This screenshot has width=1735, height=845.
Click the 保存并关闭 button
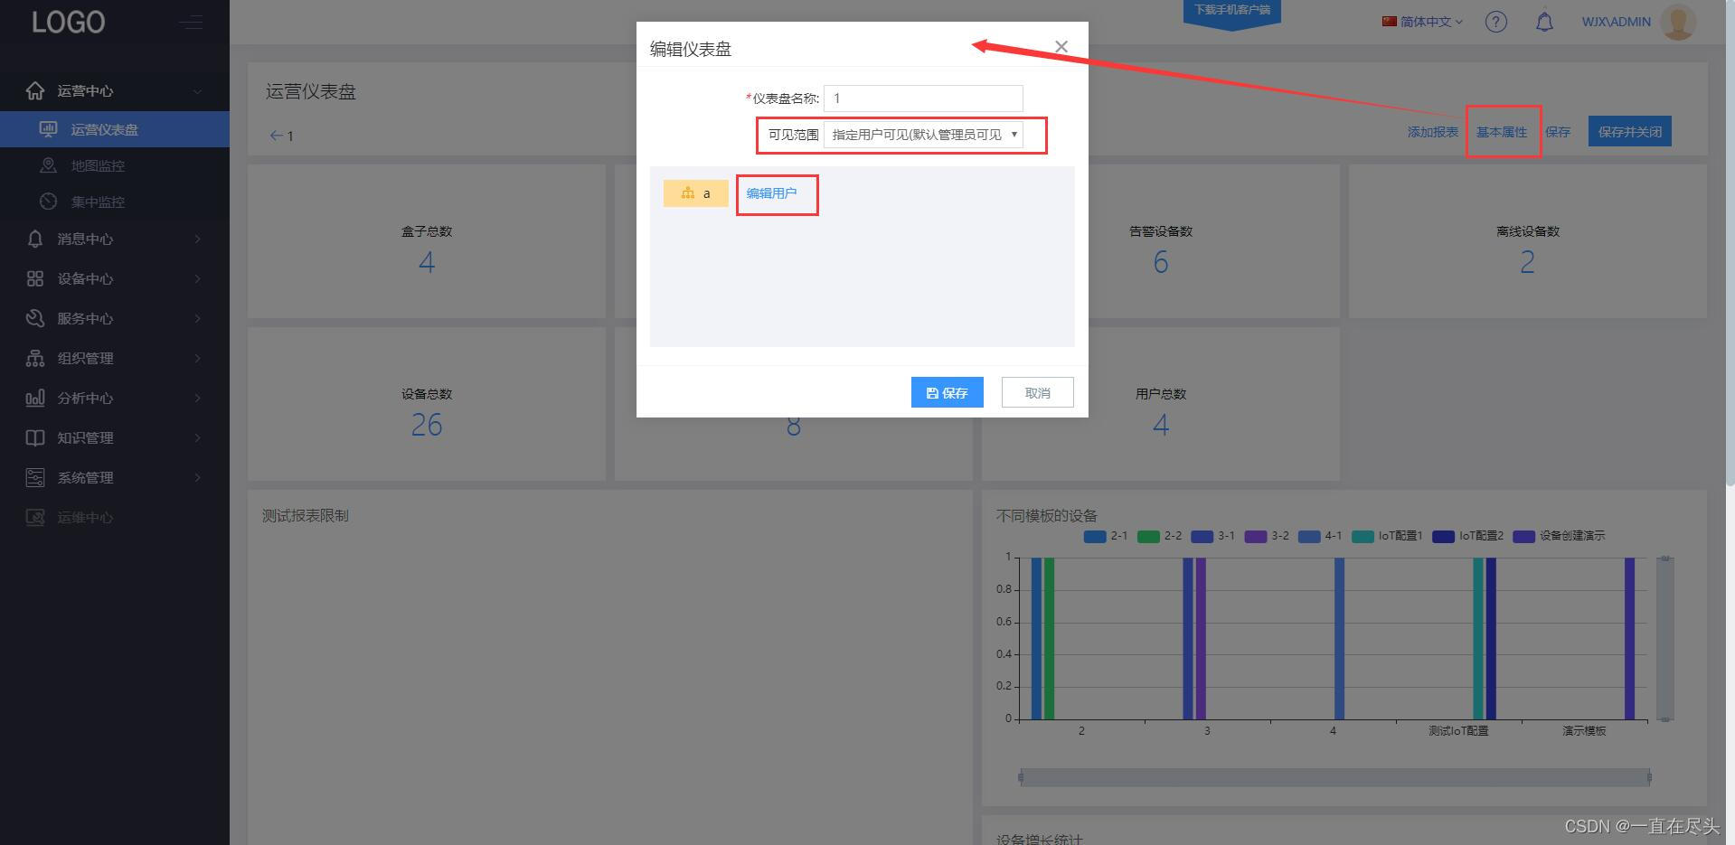(x=1629, y=131)
